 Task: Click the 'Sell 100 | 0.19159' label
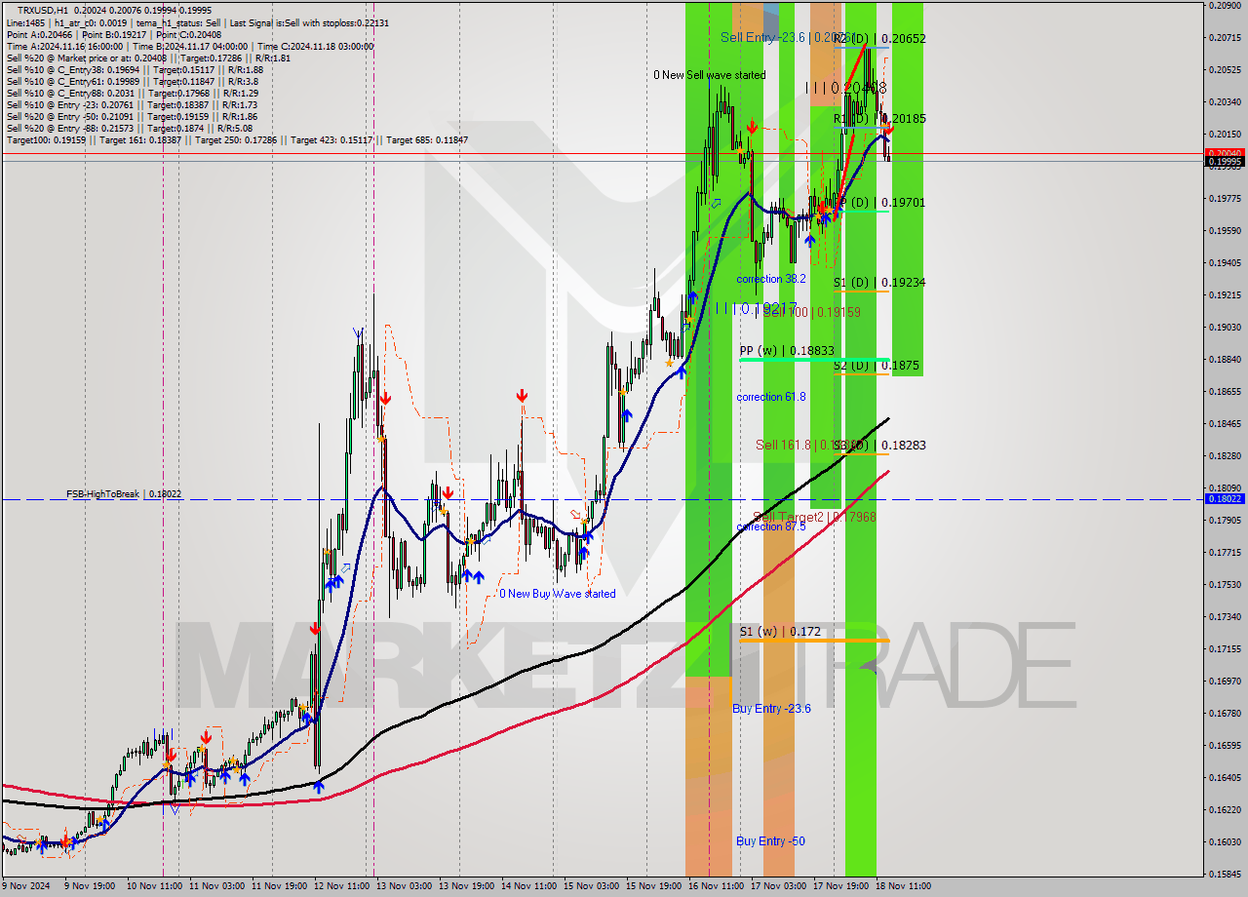point(811,312)
